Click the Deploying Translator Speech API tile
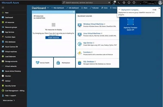The image size is (163, 107). tap(130, 26)
